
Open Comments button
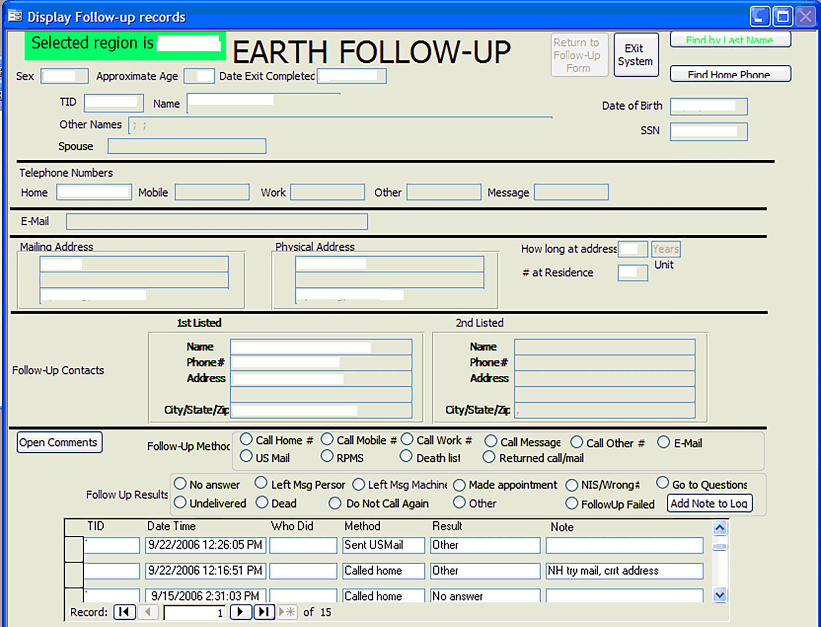pos(59,442)
